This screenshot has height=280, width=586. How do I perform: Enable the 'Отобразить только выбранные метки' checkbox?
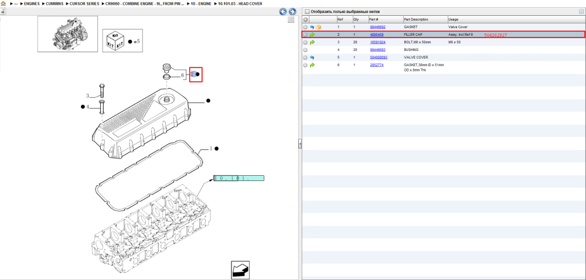click(307, 12)
